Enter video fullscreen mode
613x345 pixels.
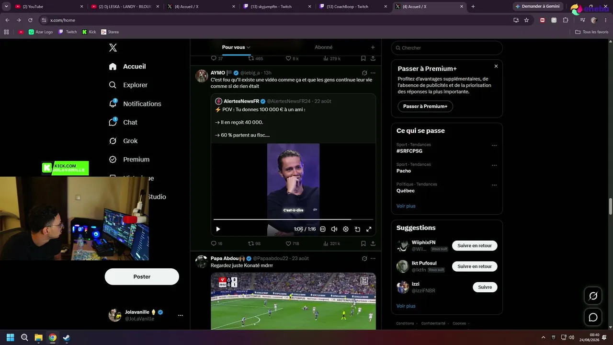369,229
